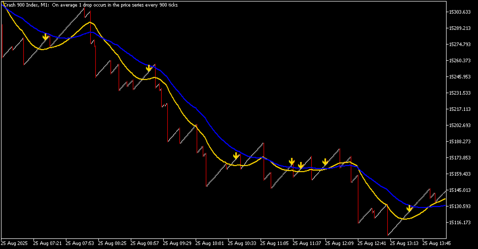478x249 pixels.
Task: Select the yellow down arrow just after 08:57
Action: tap(149, 68)
